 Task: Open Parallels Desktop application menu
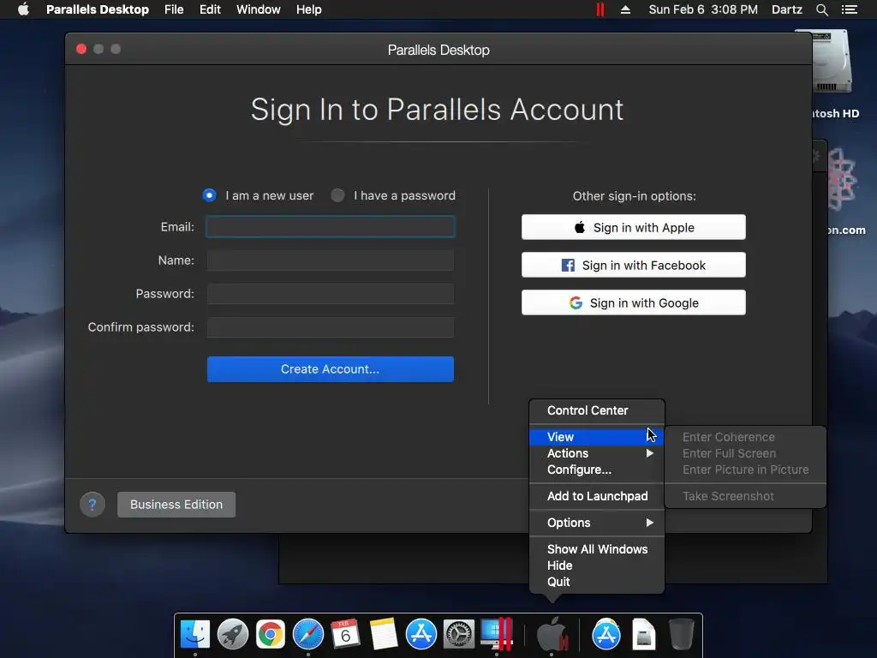point(98,9)
